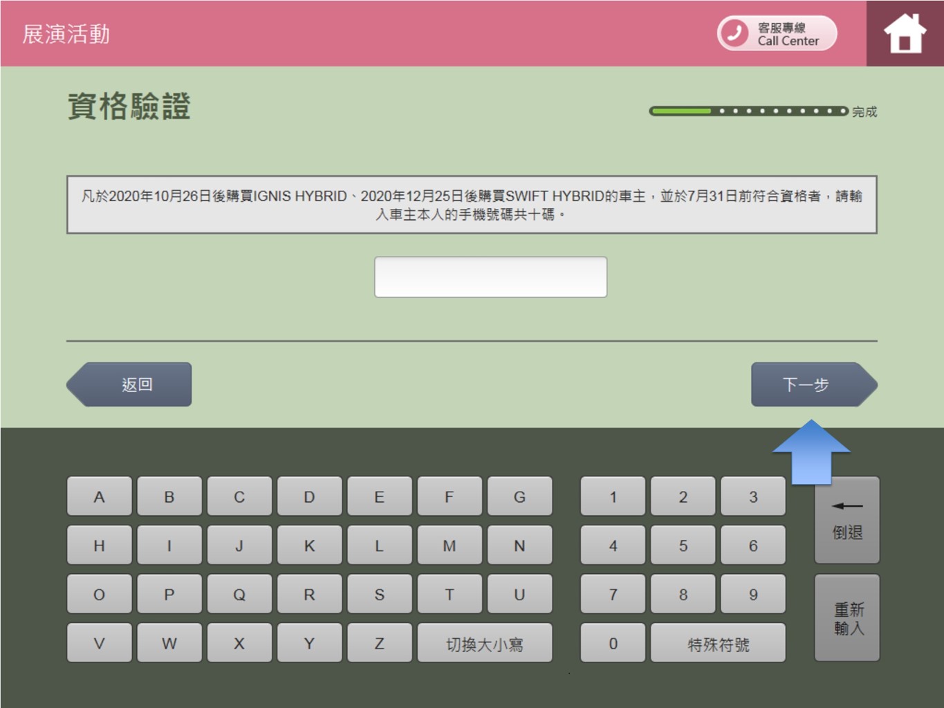944x708 pixels.
Task: Select the letter Q key
Action: click(239, 595)
